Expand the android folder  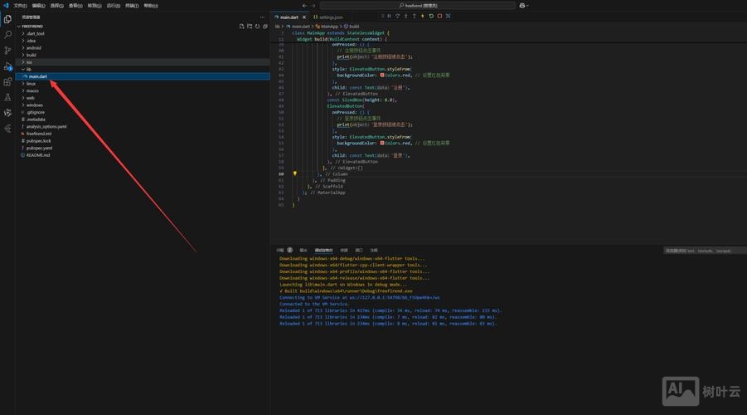click(x=32, y=48)
